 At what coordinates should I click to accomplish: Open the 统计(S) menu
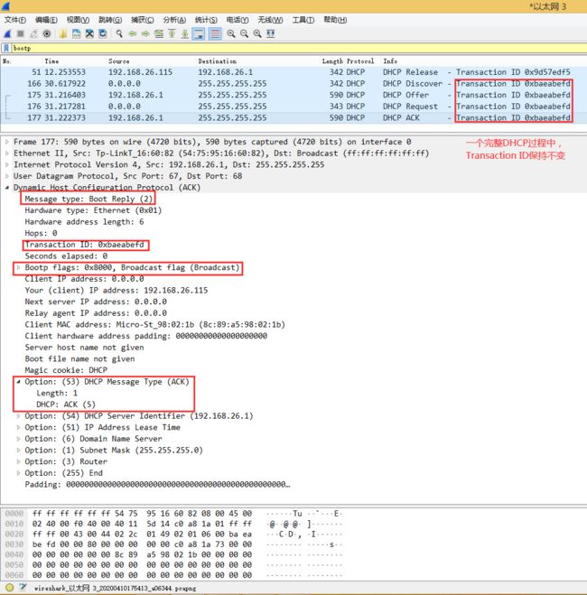pos(206,20)
